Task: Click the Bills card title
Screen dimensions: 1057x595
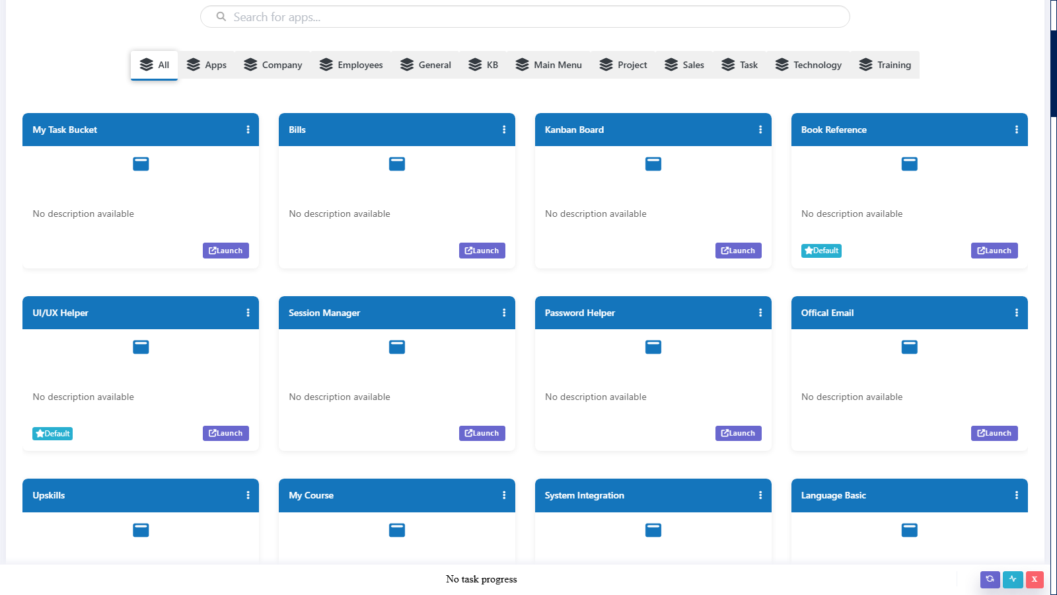Action: [297, 130]
